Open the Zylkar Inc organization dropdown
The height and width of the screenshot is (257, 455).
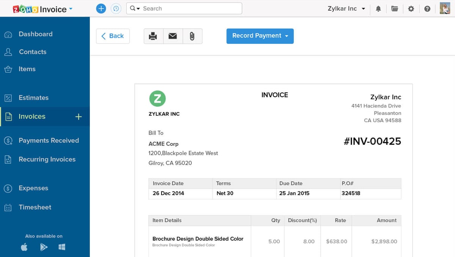pyautogui.click(x=346, y=8)
